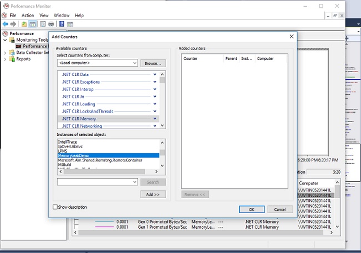Open the View menu
Viewport: 361px width, 253px height.
tap(44, 16)
